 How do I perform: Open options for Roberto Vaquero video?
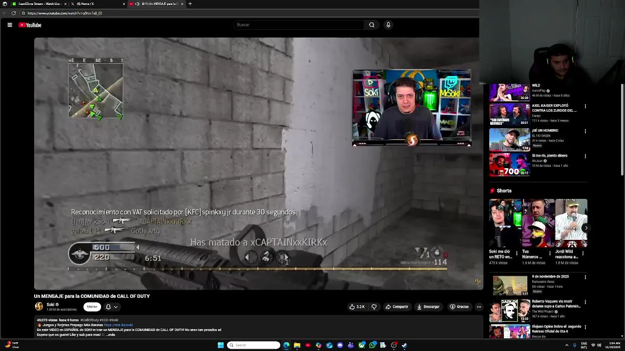point(585,302)
